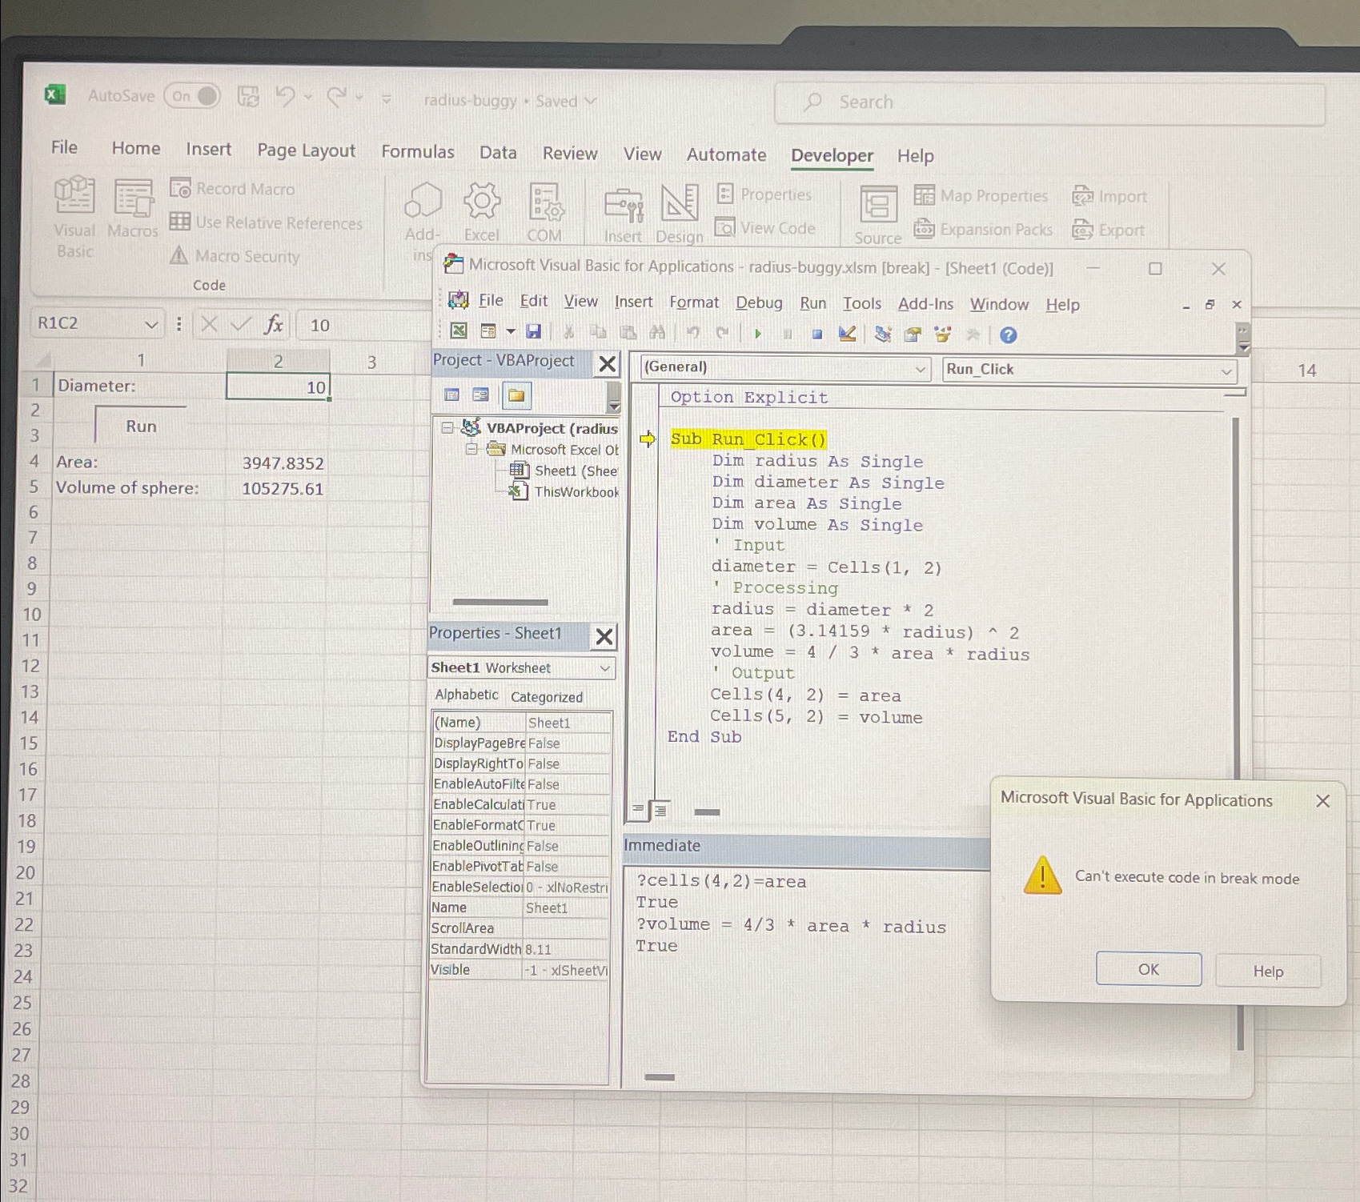1360x1202 pixels.
Task: Open the Run_Click procedure dropdown
Action: [1226, 371]
